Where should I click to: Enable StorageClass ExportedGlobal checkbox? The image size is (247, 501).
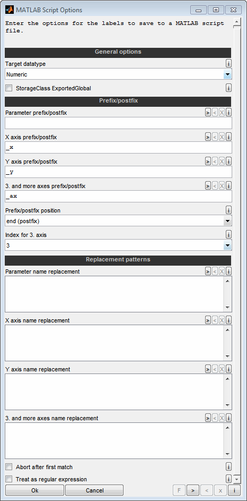9,88
